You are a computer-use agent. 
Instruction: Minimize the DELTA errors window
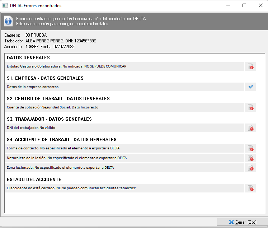228,6
